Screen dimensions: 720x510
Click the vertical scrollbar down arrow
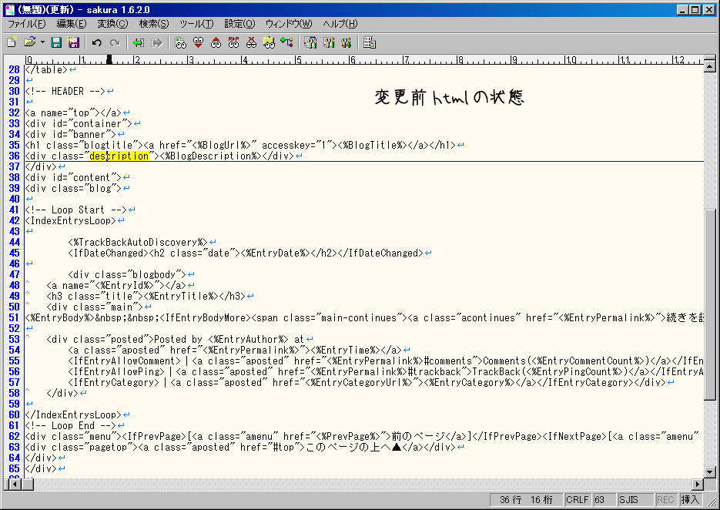click(x=709, y=471)
